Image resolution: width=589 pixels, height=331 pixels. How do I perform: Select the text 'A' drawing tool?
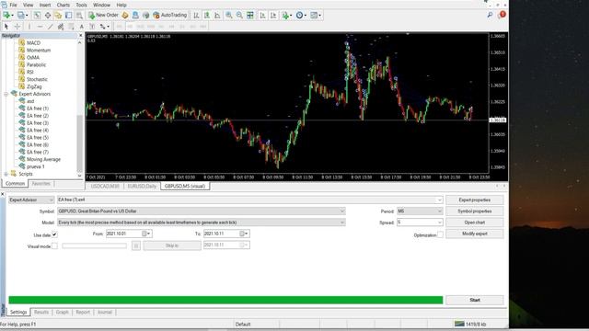[x=82, y=27]
